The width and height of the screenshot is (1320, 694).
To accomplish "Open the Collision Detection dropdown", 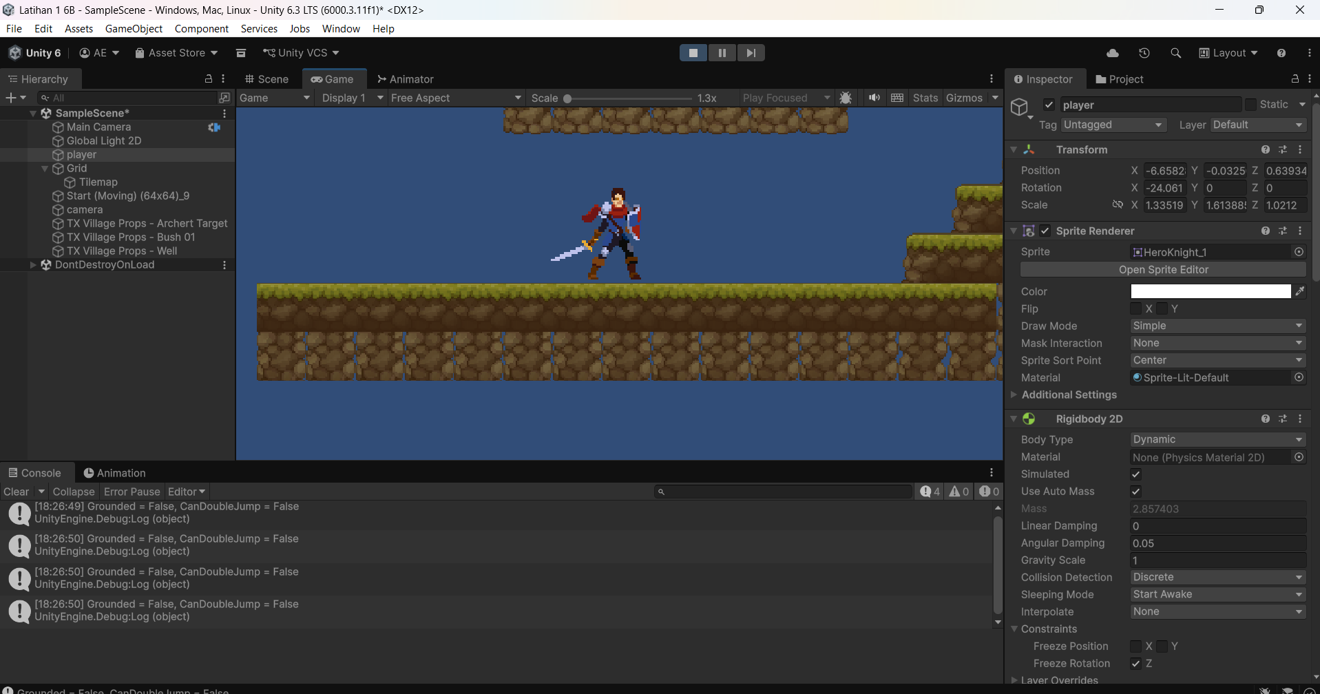I will coord(1218,577).
